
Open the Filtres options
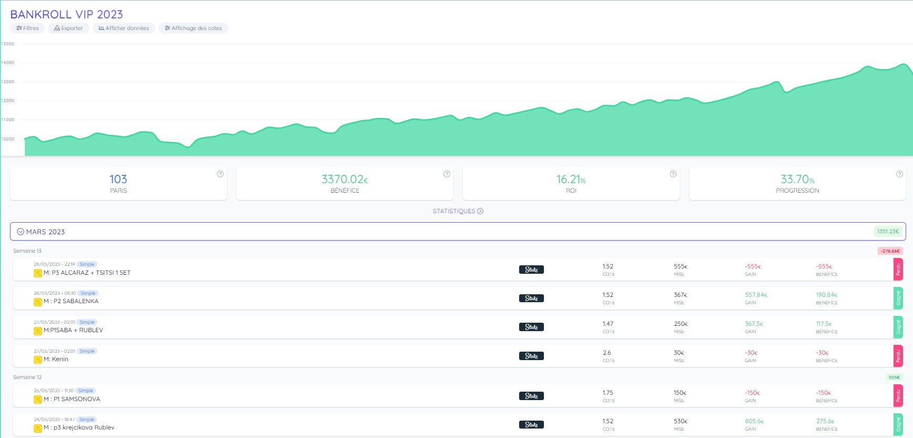point(27,28)
